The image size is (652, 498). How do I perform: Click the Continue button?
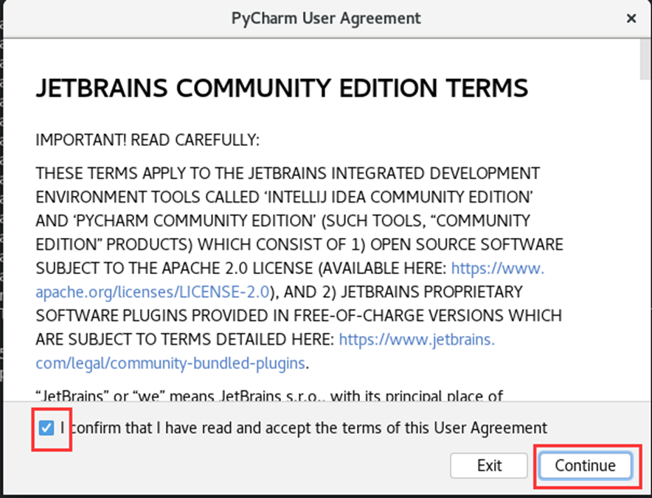585,466
